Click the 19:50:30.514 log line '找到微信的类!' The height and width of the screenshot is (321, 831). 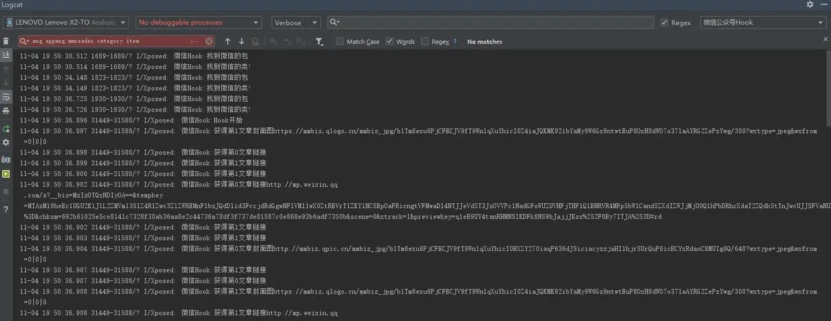tap(135, 66)
